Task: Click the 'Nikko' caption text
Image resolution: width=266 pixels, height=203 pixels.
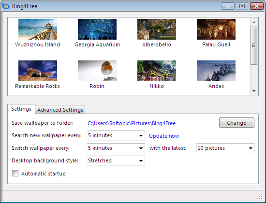Action: click(156, 86)
